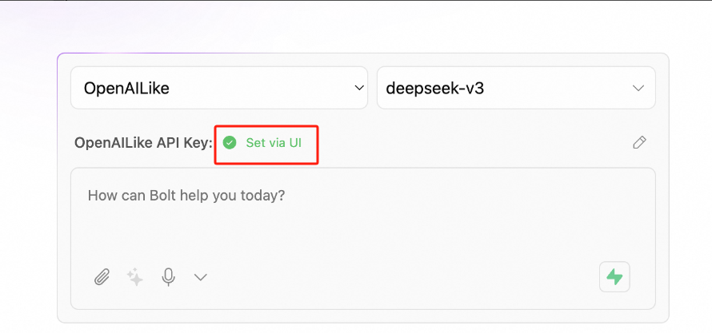712x333 pixels.
Task: Enhance the prompt using the sparkles icon
Action: click(135, 277)
